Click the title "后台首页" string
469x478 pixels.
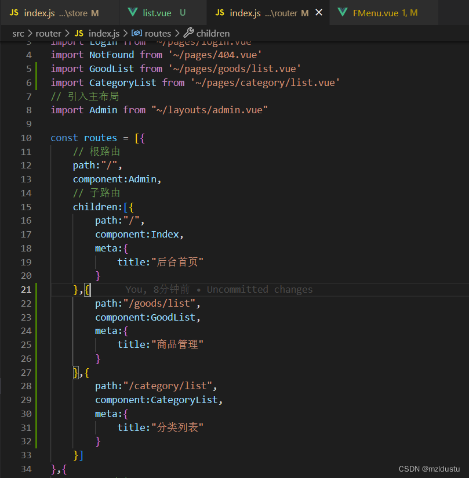pos(177,262)
